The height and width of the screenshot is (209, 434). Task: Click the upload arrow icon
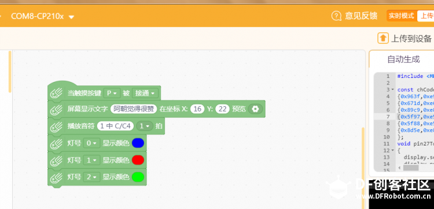click(383, 38)
